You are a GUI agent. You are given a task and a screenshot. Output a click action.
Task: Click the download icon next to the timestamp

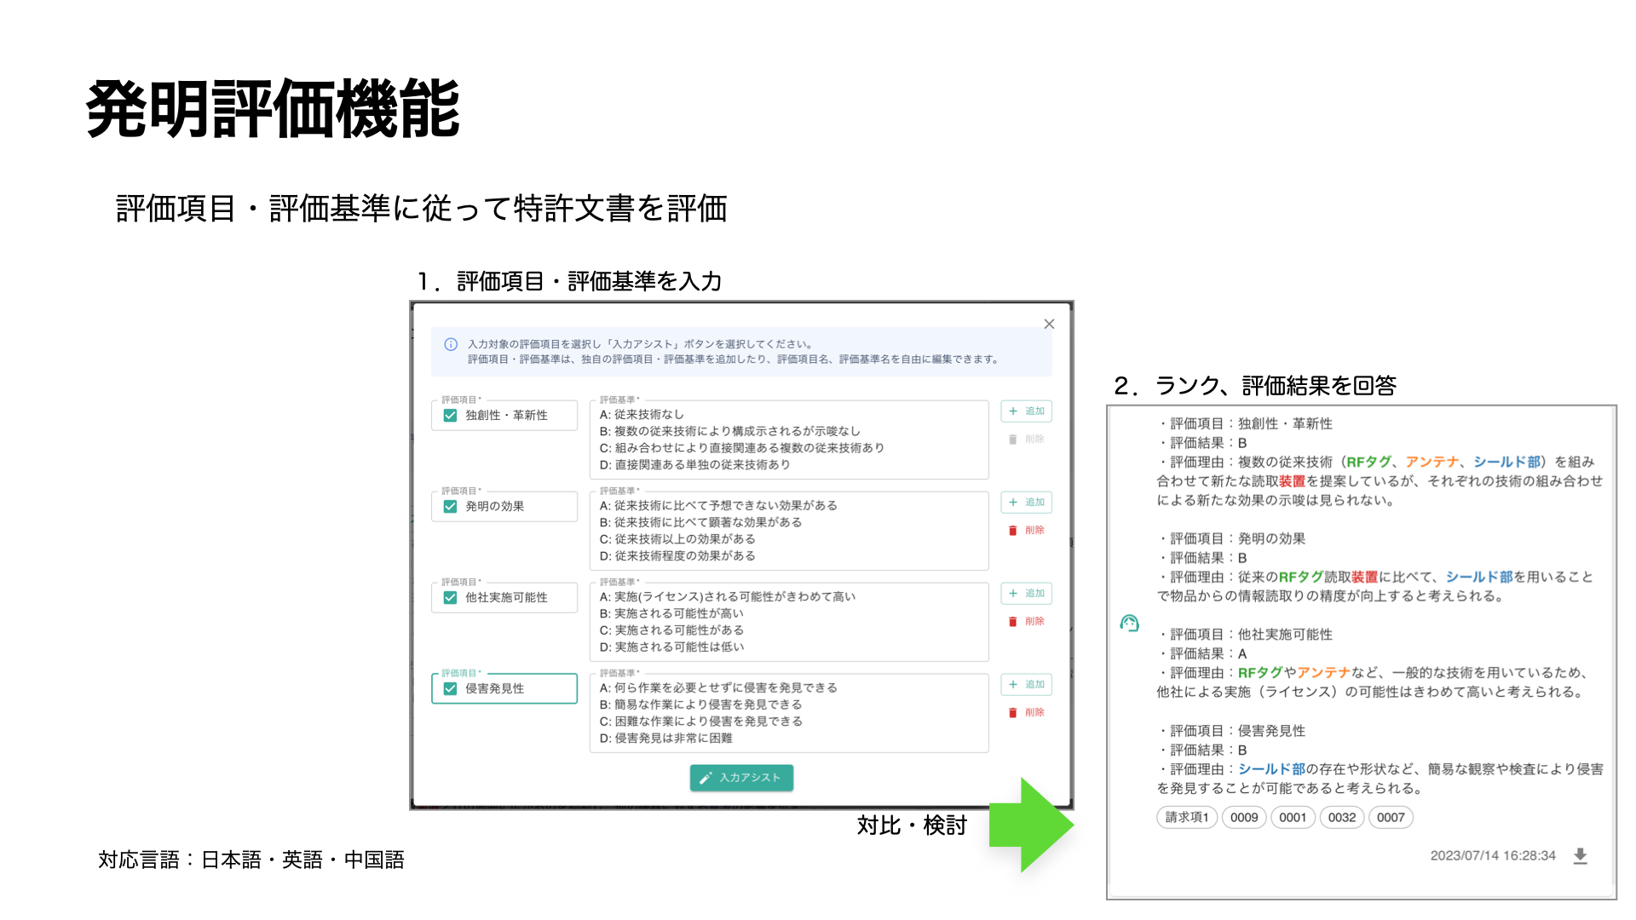[1581, 855]
